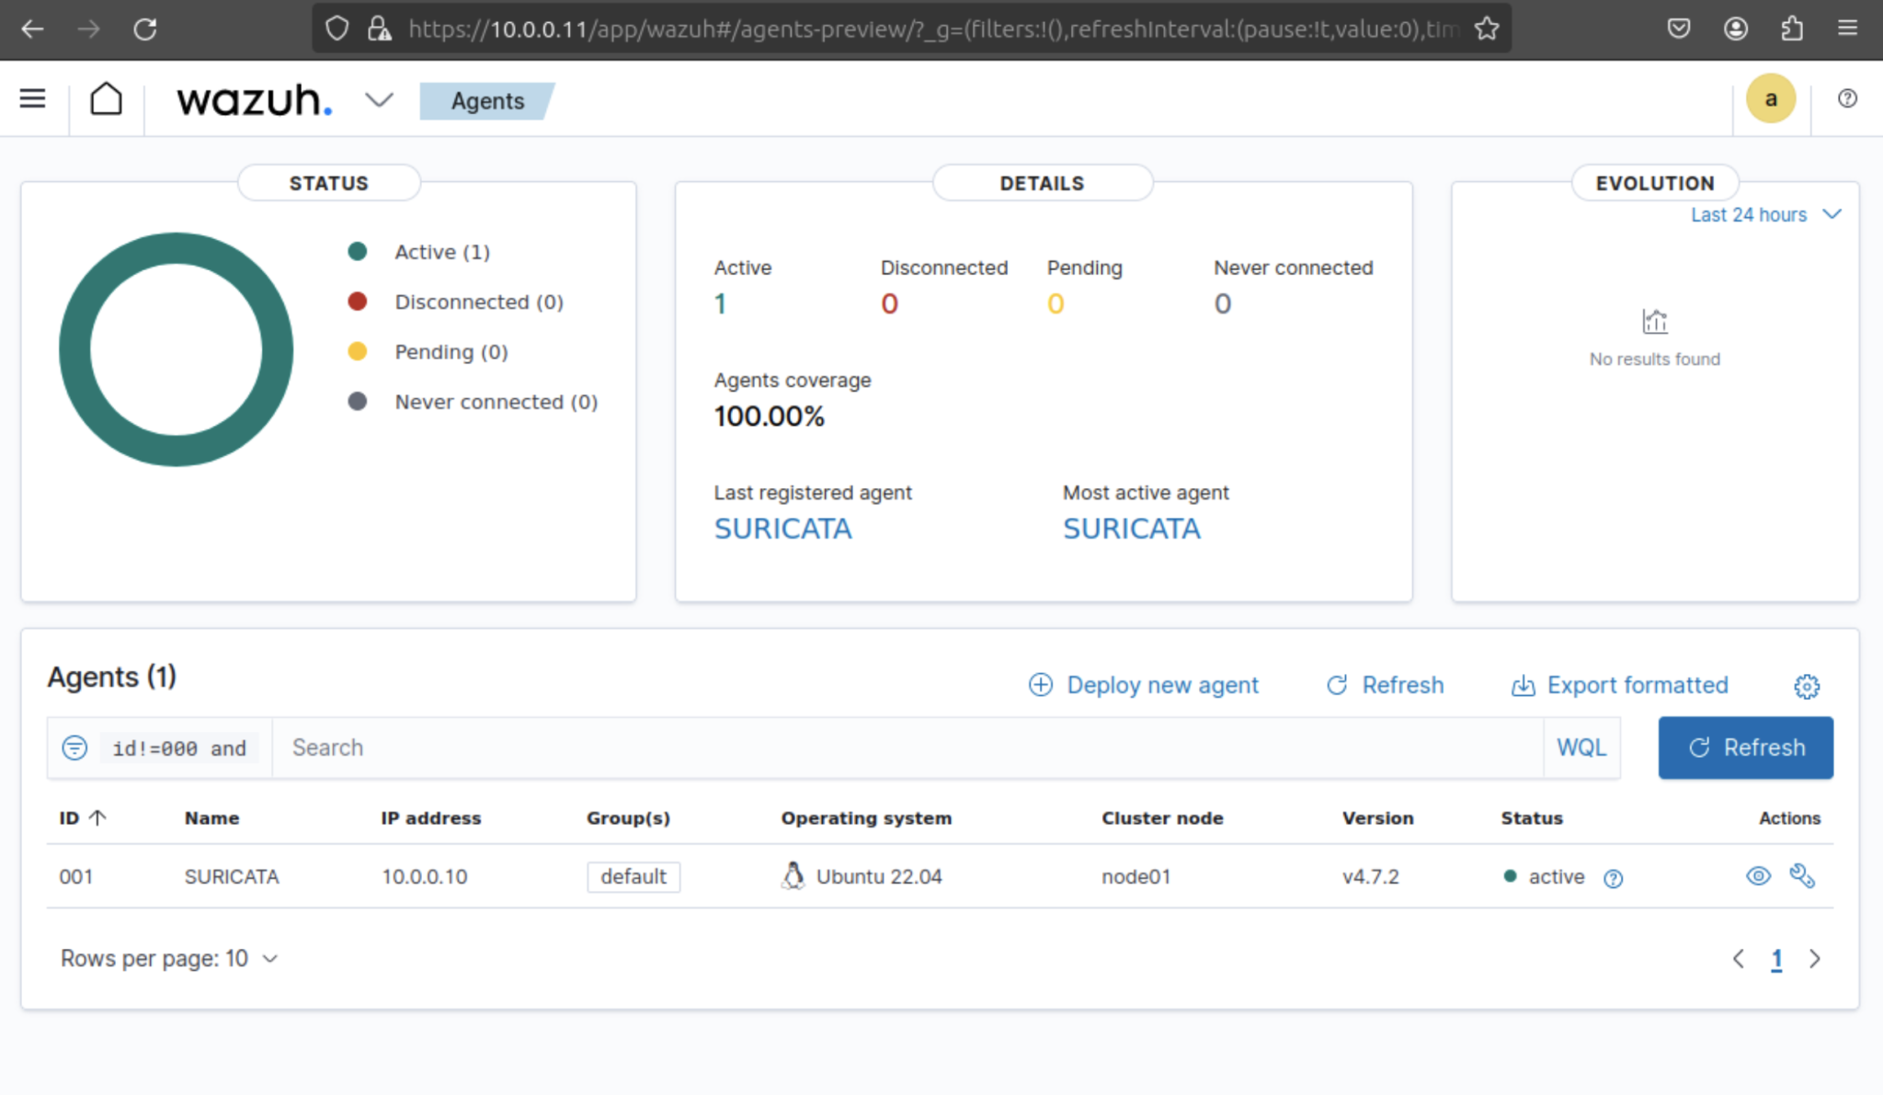Open the Firefox application menu

1849,29
